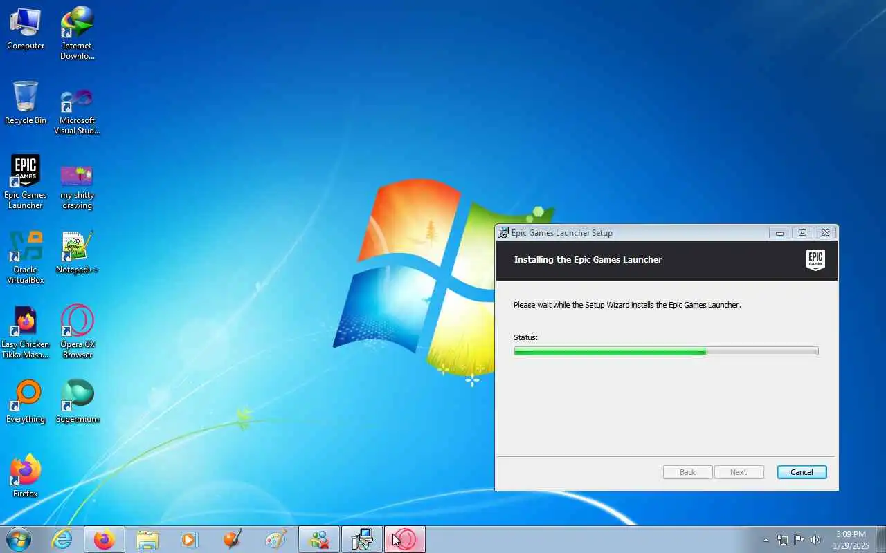Click the disabled Back button in Setup
886x553 pixels.
687,472
